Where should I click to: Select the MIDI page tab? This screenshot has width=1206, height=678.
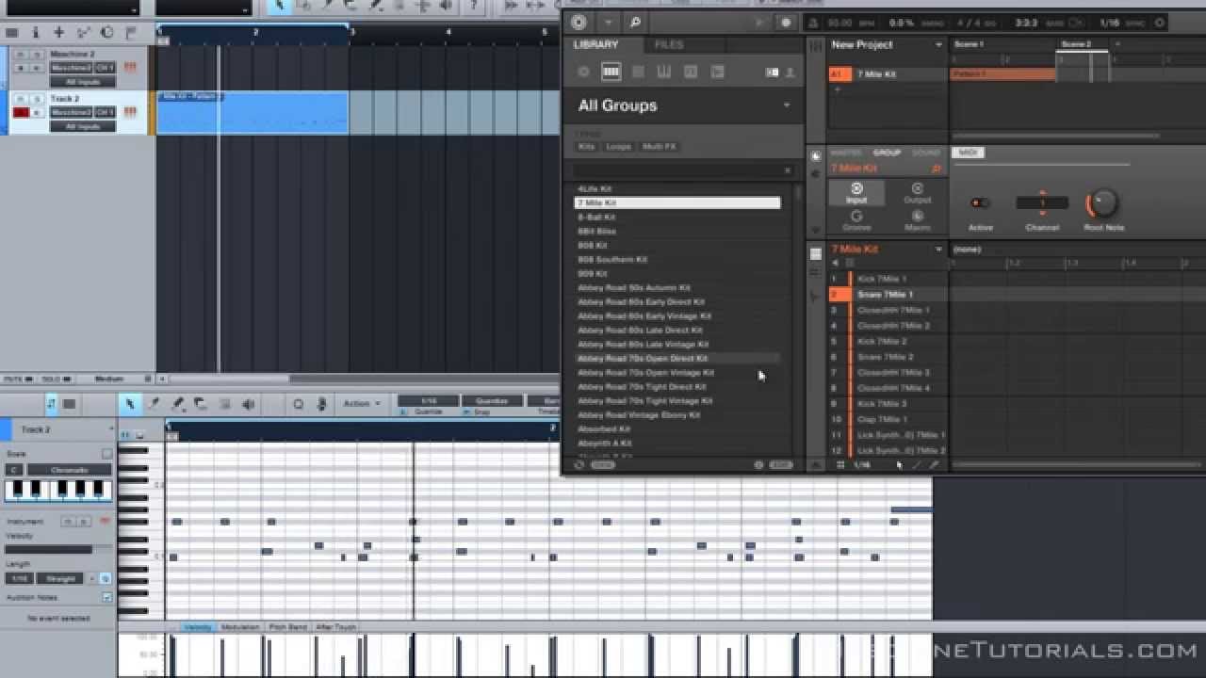pyautogui.click(x=968, y=153)
